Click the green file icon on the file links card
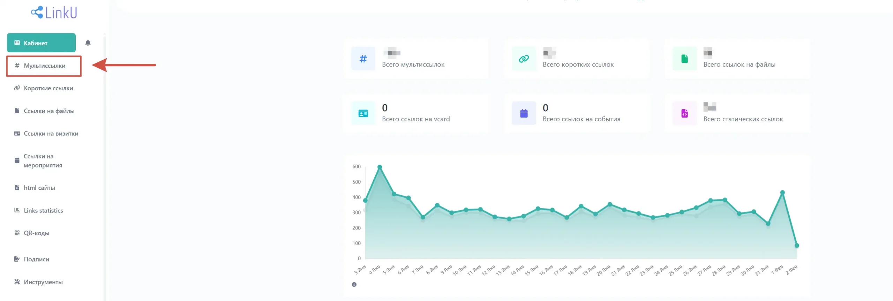The image size is (893, 301). [685, 59]
